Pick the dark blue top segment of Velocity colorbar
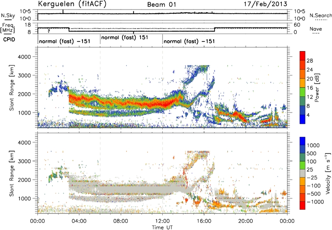The height and width of the screenshot is (230, 332). pos(303,141)
